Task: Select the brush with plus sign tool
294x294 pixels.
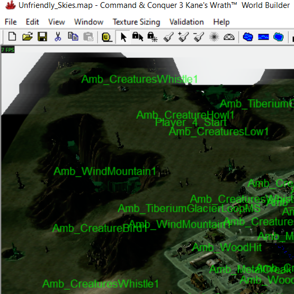Action: [183, 37]
